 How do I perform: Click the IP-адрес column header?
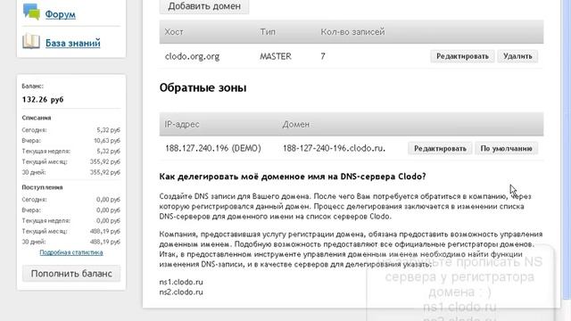point(182,125)
